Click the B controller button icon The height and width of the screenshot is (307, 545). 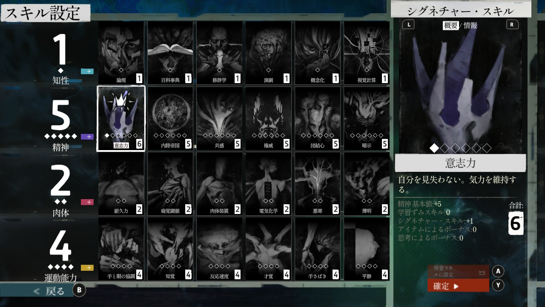pos(79,290)
